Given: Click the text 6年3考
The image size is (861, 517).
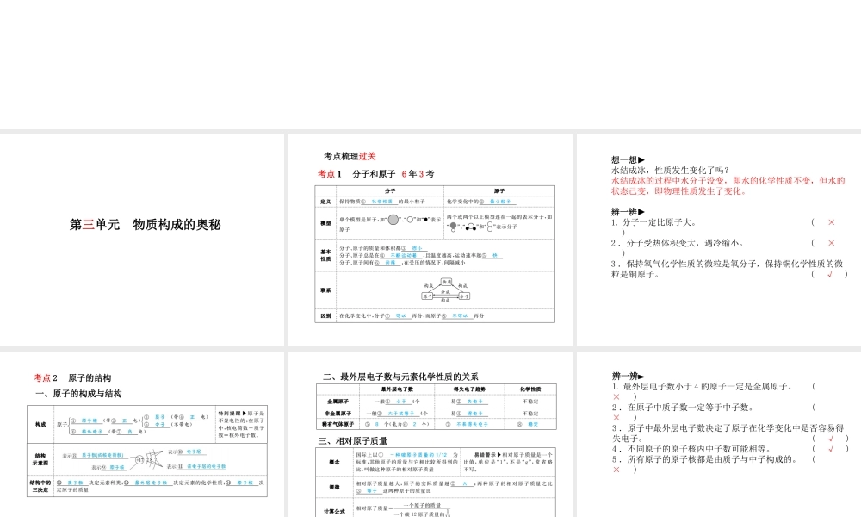Looking at the screenshot, I should (x=418, y=173).
